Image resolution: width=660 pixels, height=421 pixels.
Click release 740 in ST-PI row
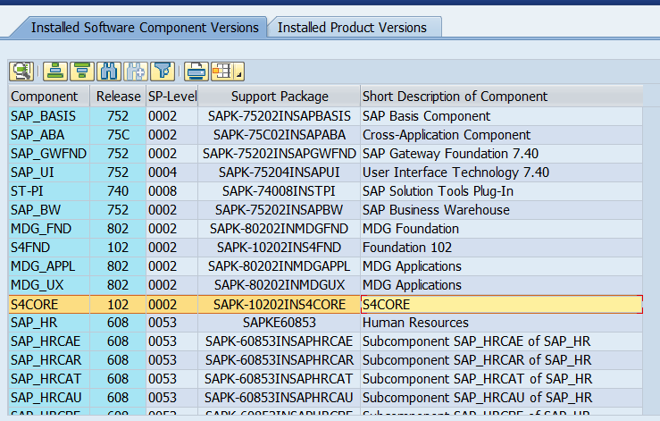[x=118, y=191]
